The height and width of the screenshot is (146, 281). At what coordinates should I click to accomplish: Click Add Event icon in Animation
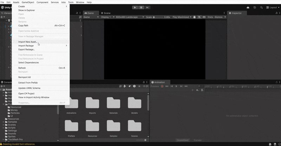pos(202,90)
